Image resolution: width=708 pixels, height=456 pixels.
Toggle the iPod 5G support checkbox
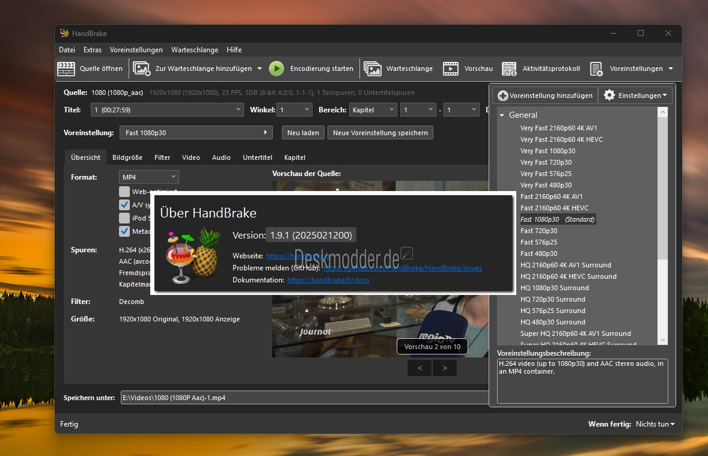124,218
